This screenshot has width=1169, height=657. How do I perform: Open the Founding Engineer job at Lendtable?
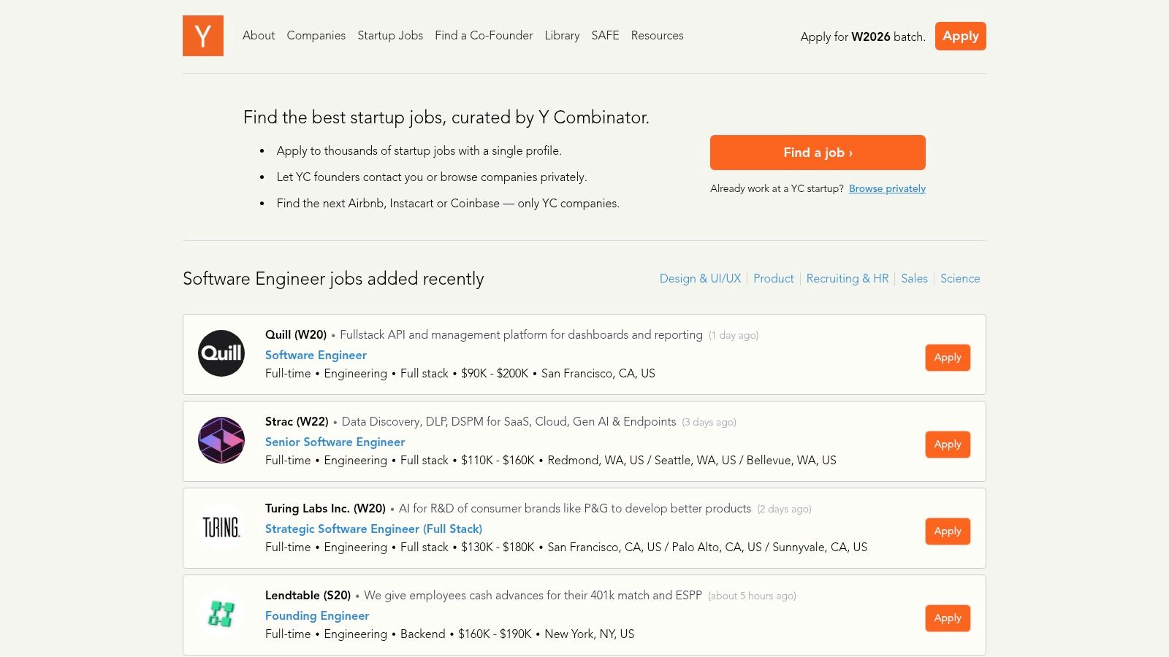point(316,616)
